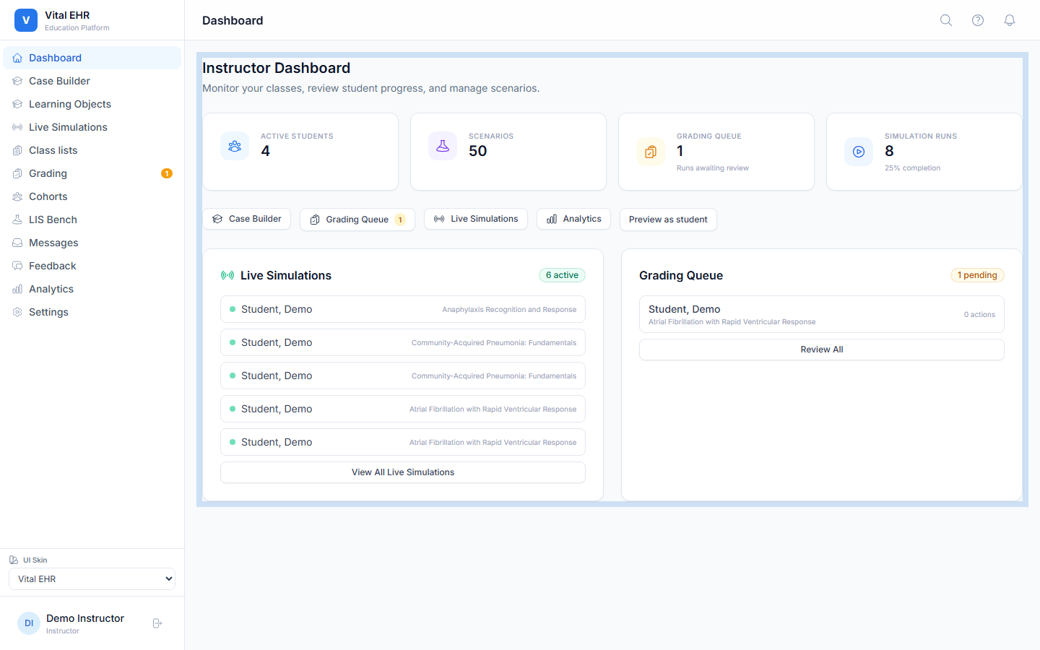Click the DI user avatar
The image size is (1040, 650).
click(x=29, y=623)
